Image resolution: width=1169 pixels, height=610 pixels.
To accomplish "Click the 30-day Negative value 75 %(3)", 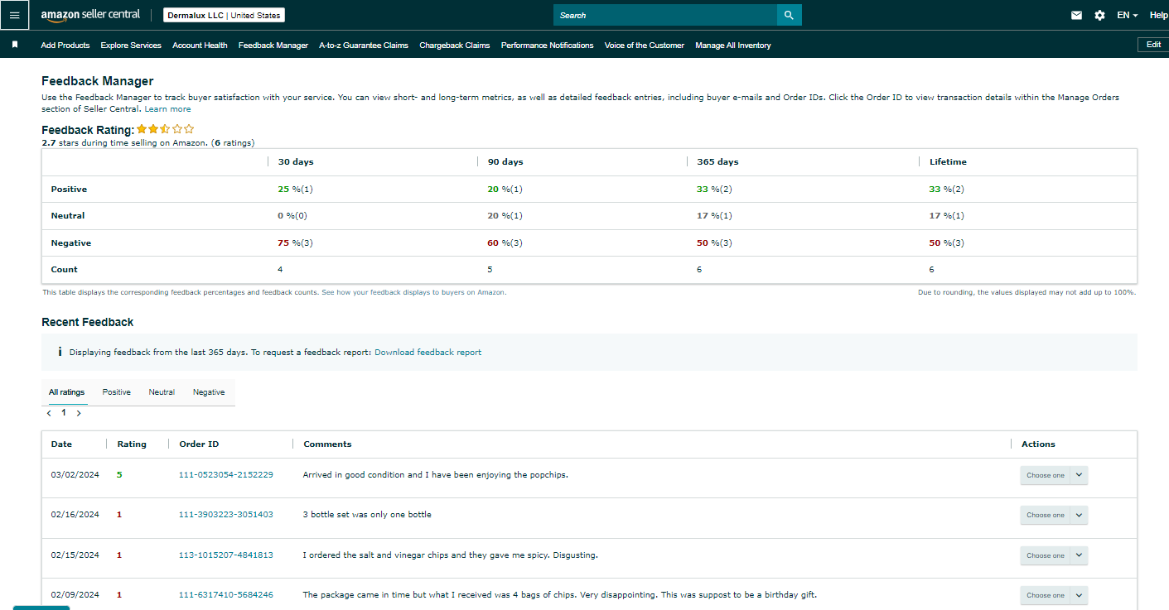I will click(x=296, y=243).
